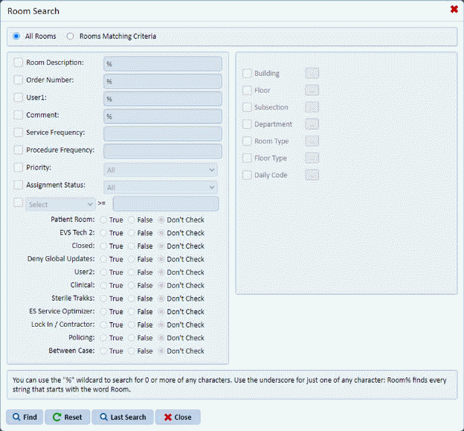The height and width of the screenshot is (431, 464).
Task: Click into the Comment text field
Action: [x=163, y=116]
